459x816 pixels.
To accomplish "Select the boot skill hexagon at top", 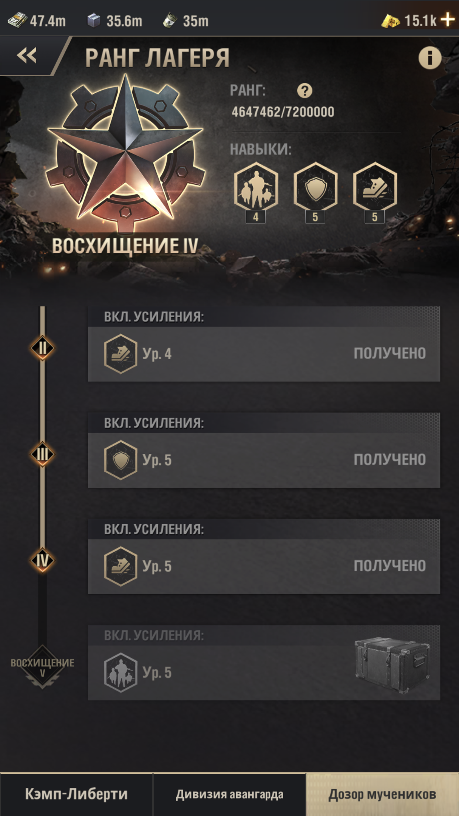I will point(375,187).
